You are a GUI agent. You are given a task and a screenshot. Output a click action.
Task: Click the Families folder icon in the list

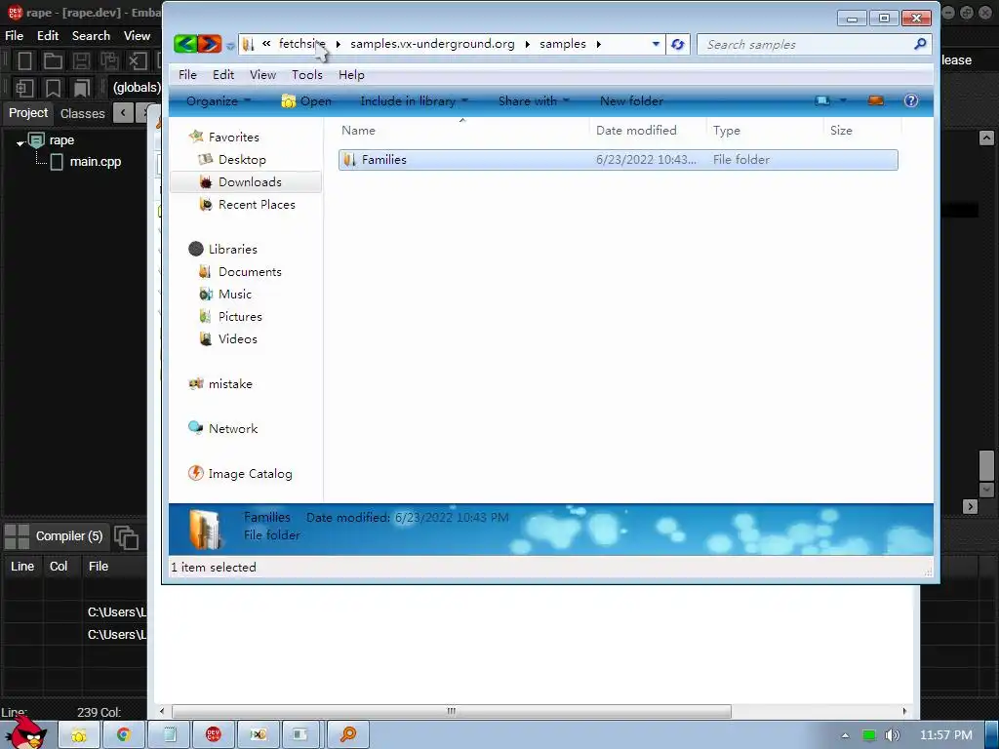tap(349, 160)
